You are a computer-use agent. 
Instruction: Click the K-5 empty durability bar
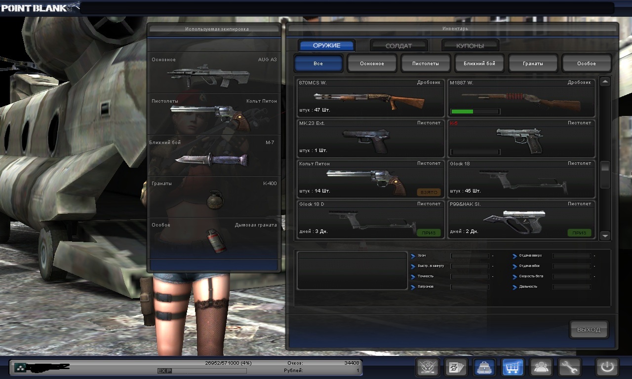475,152
